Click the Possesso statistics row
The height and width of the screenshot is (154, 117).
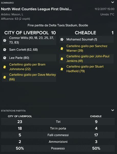pyautogui.click(x=58, y=148)
